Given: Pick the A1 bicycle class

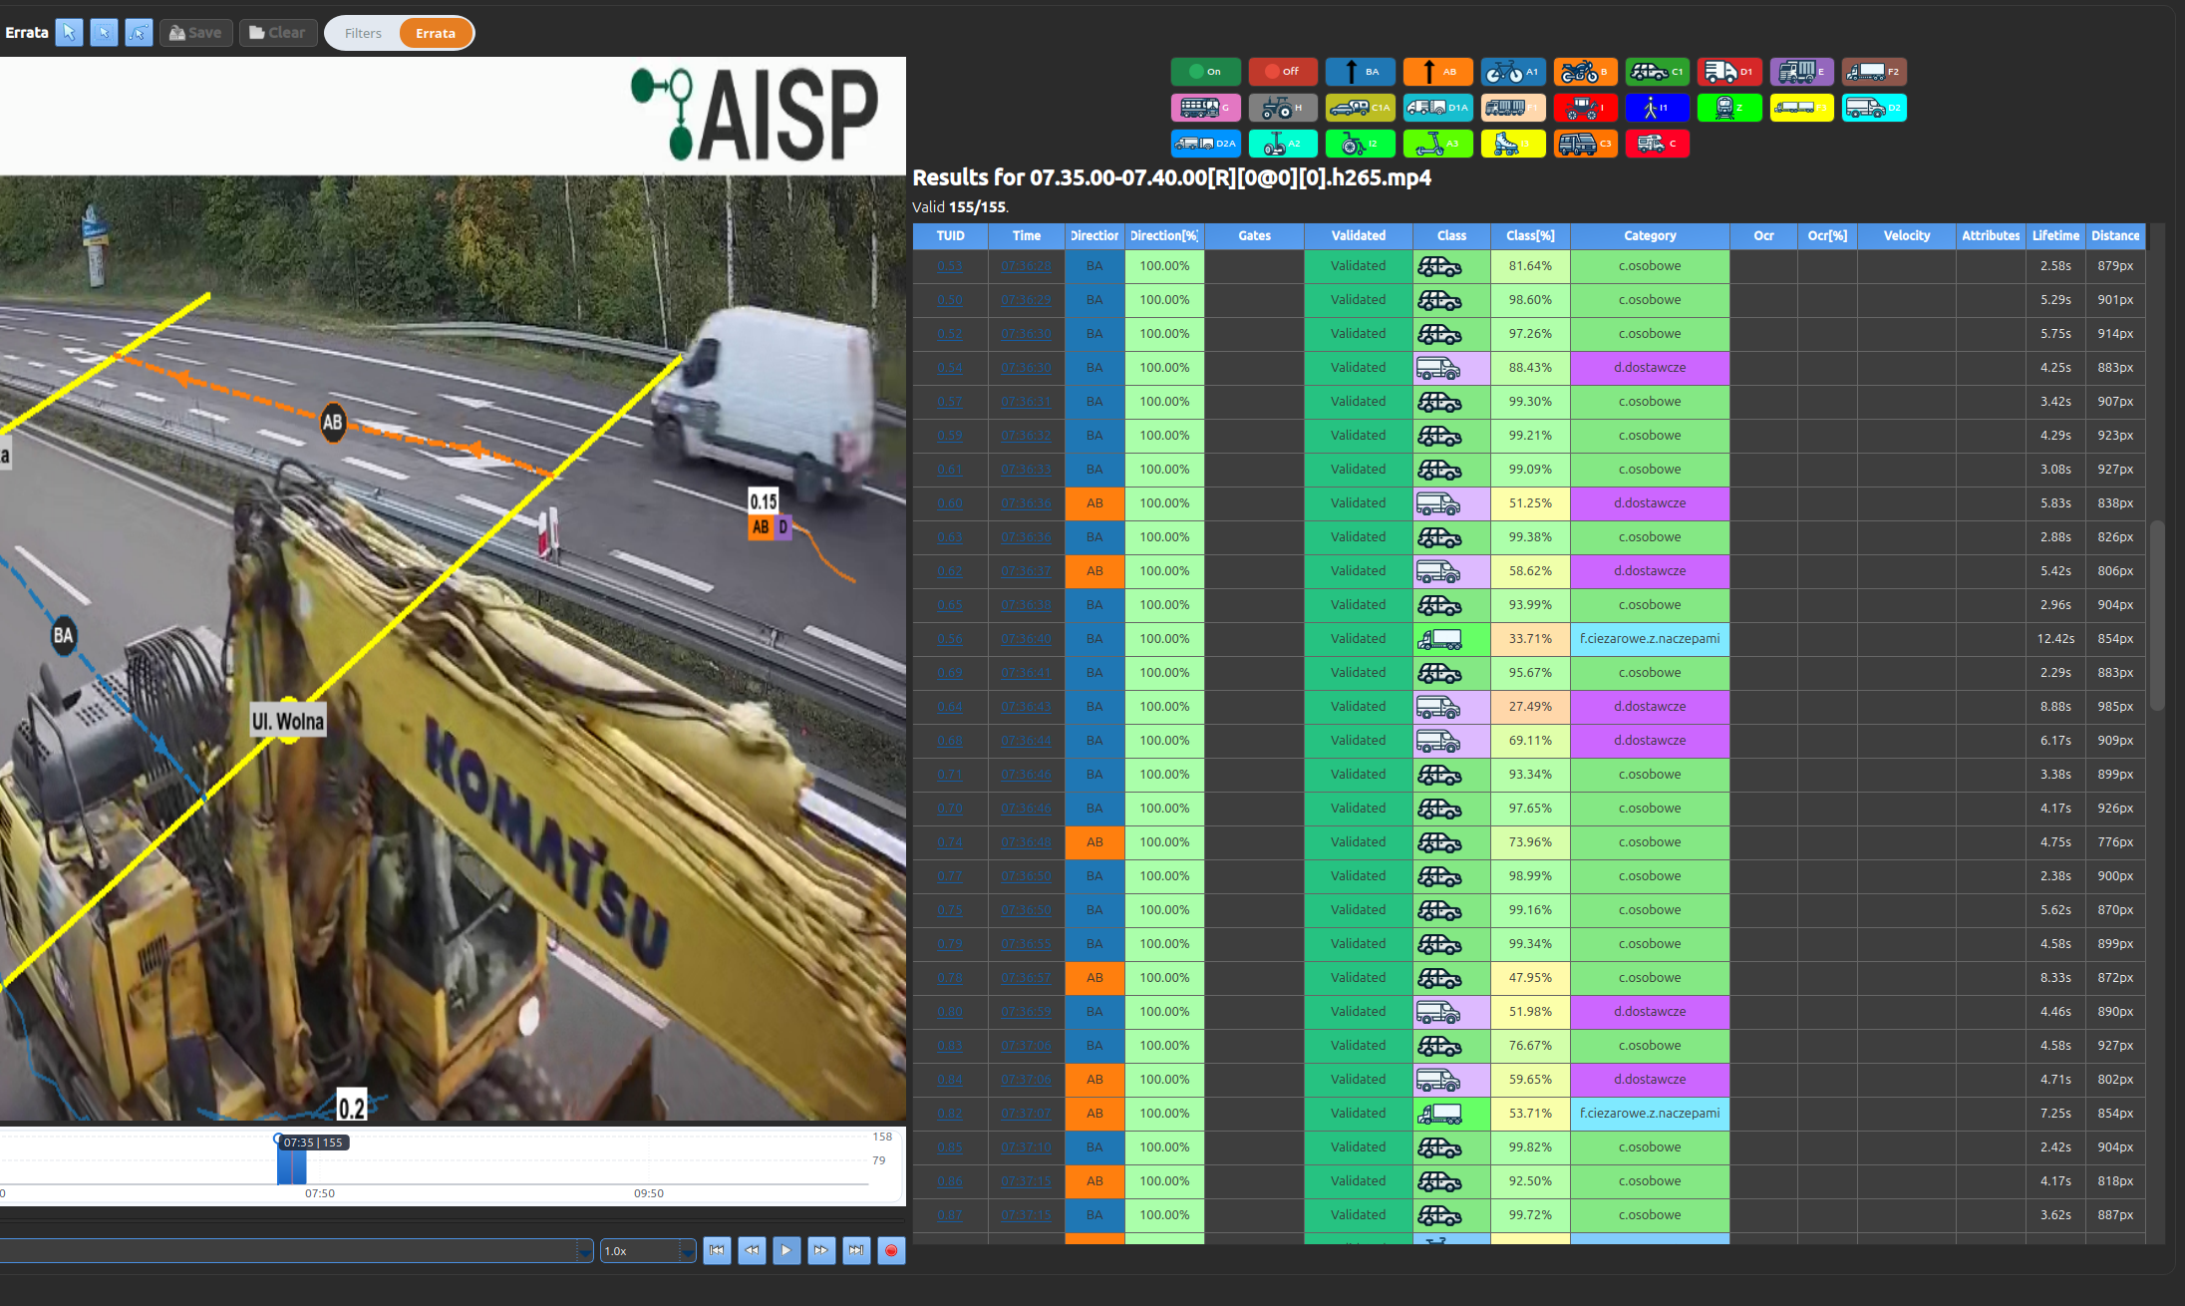Looking at the screenshot, I should click(x=1513, y=72).
